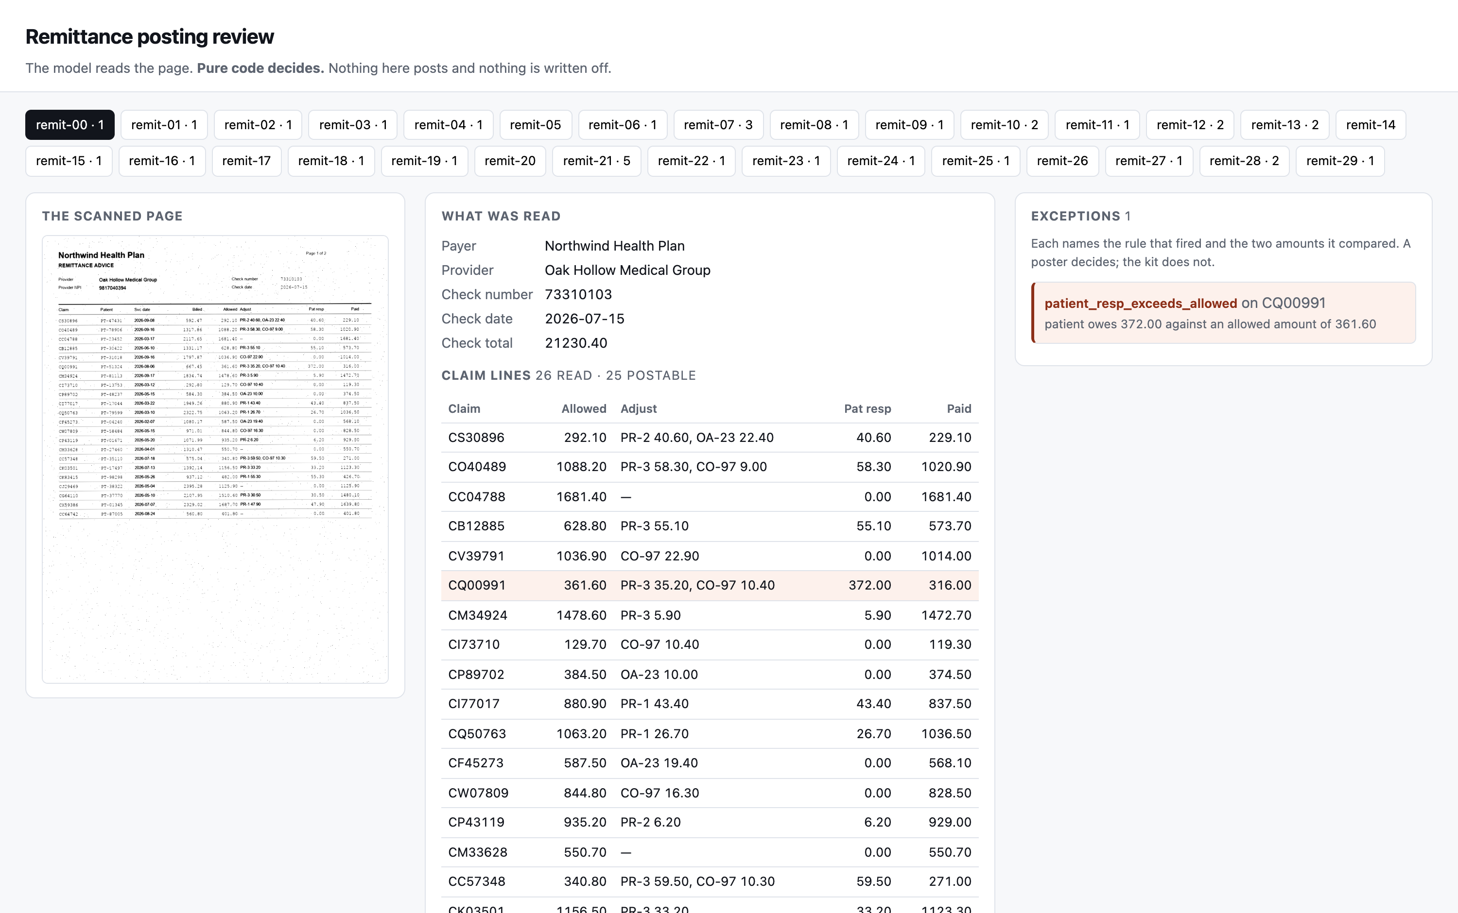Open remit-14 tab
The height and width of the screenshot is (913, 1458).
click(1371, 125)
